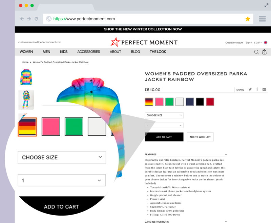Select the magnified green swatch

click(x=74, y=127)
